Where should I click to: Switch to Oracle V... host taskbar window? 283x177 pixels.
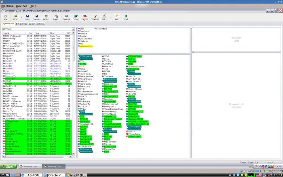[x=54, y=175]
